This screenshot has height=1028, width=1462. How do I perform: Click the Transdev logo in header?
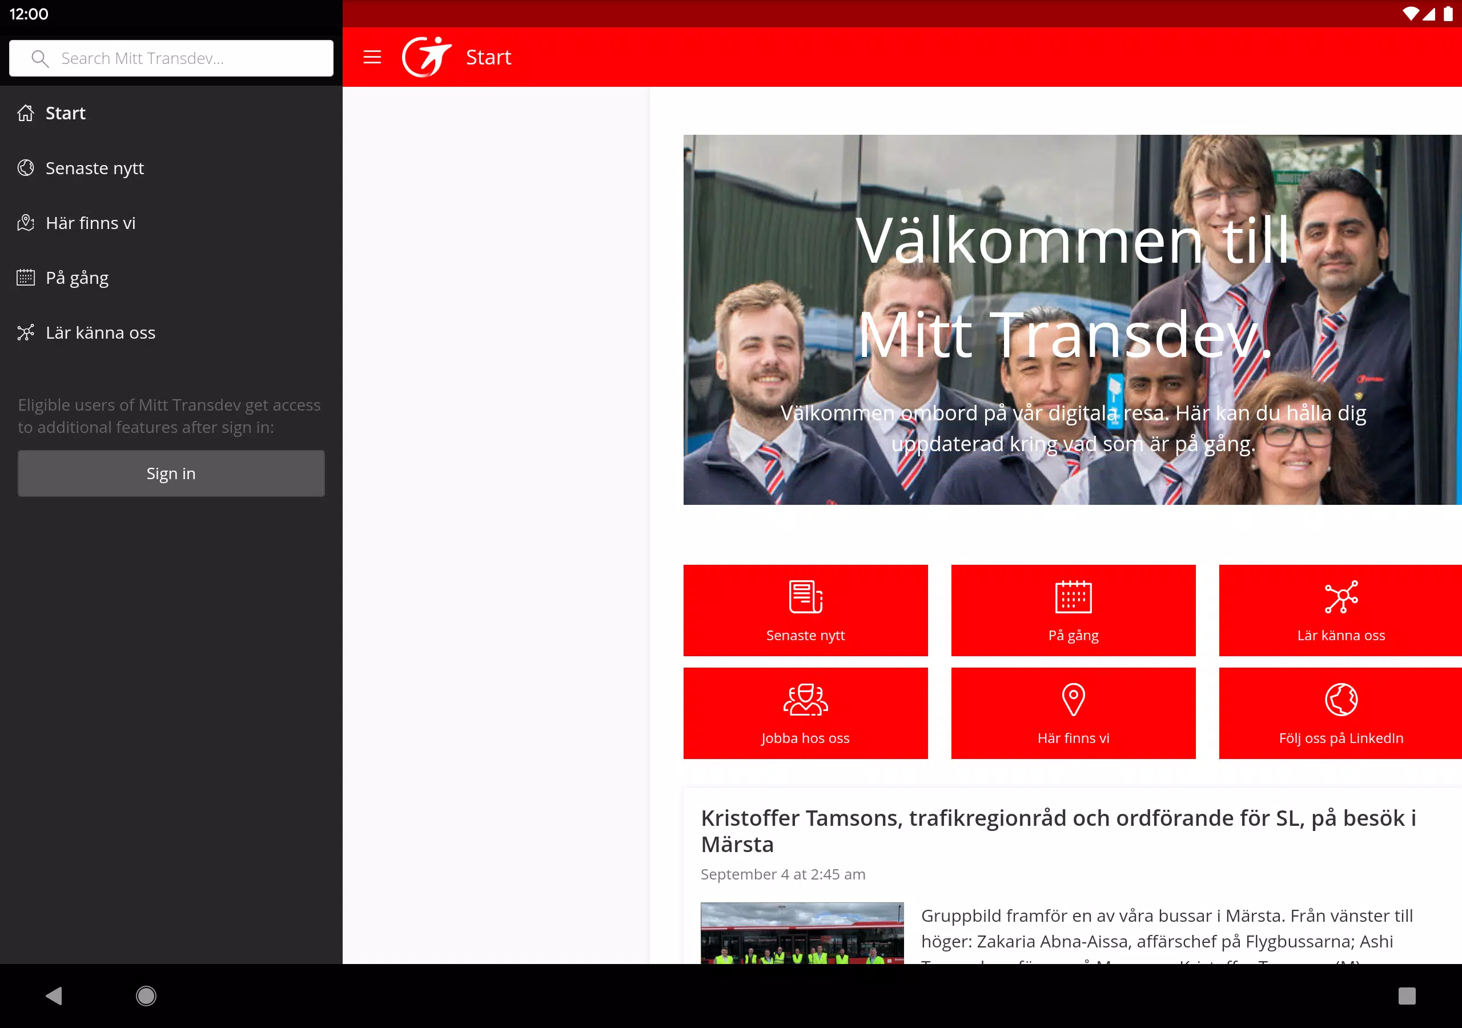pos(426,57)
